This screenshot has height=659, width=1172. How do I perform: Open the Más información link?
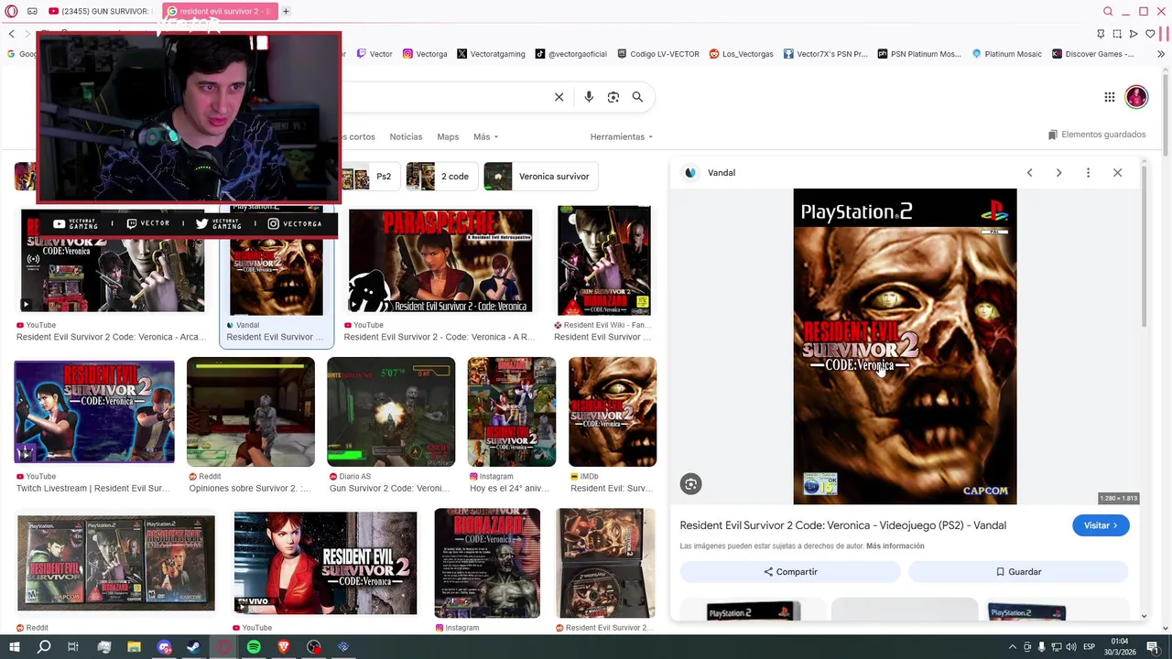pyautogui.click(x=895, y=546)
